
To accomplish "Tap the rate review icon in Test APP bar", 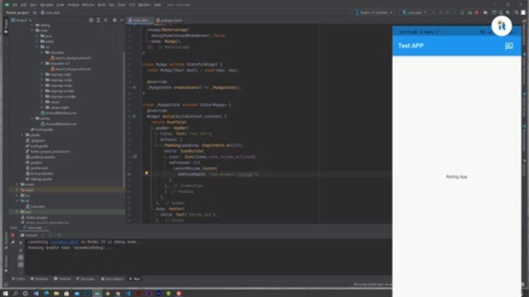I will [x=509, y=46].
